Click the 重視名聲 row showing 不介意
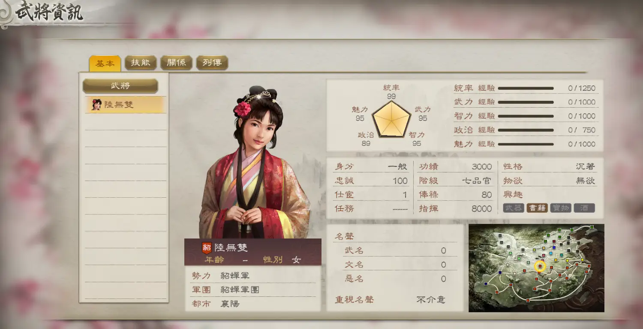Image resolution: width=643 pixels, height=329 pixels. (x=394, y=299)
